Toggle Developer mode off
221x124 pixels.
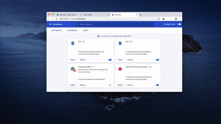[179, 24]
